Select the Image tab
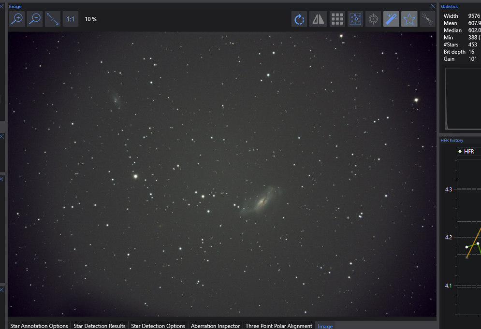 pyautogui.click(x=325, y=326)
